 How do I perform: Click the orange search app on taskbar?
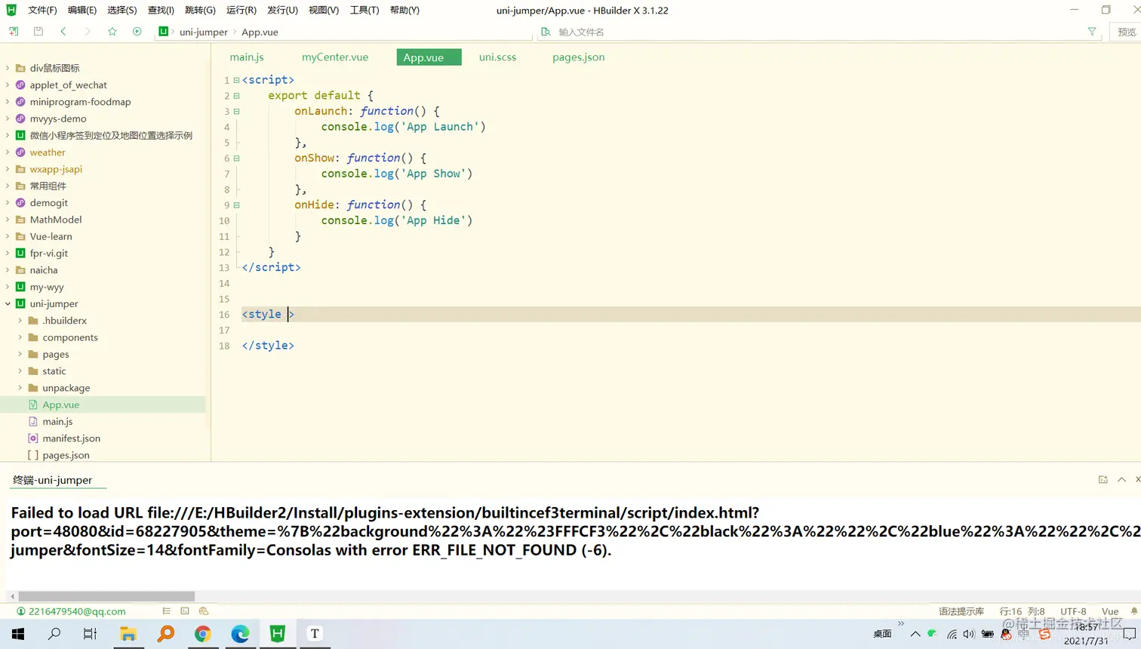point(166,634)
